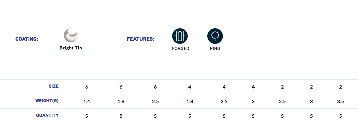
Task: Click the WEIGHT(G) row header
Action: [x=47, y=101]
